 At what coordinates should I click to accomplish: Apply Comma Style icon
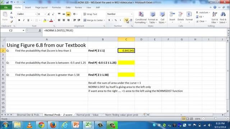(120, 20)
